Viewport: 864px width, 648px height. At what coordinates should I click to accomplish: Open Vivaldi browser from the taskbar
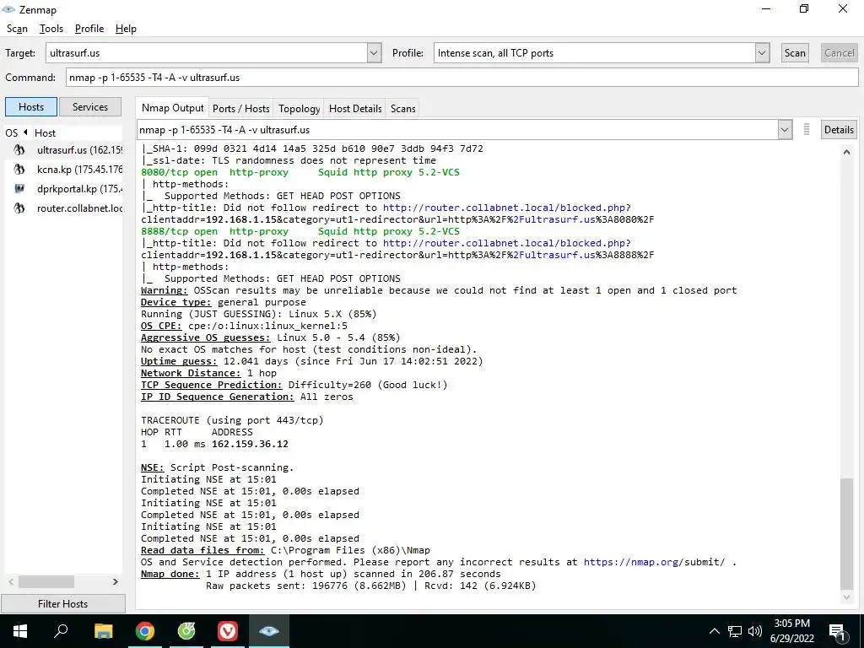point(228,631)
